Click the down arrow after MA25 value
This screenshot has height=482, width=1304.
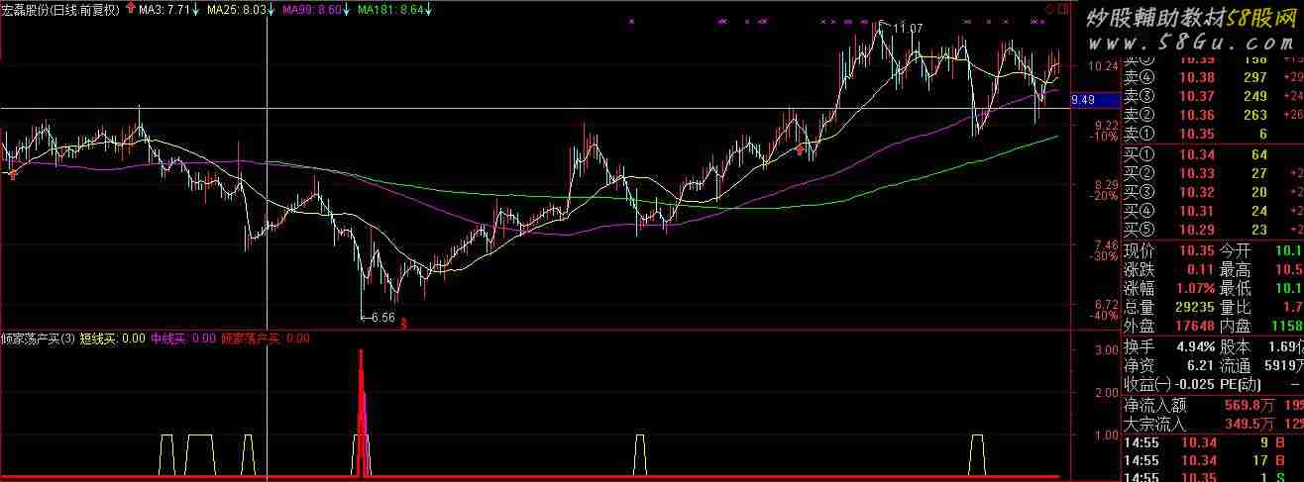(272, 10)
